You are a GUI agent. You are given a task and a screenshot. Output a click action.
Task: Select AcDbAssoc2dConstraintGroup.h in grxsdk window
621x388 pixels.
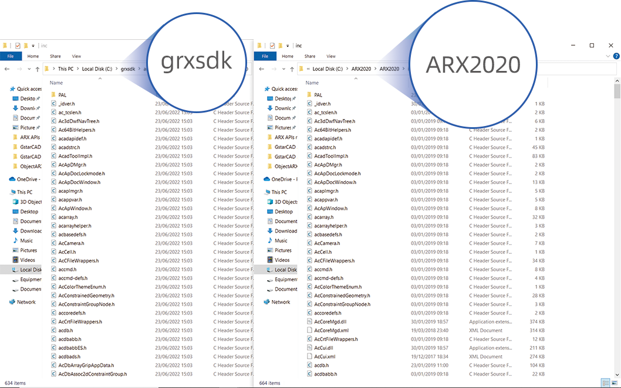tap(93, 374)
